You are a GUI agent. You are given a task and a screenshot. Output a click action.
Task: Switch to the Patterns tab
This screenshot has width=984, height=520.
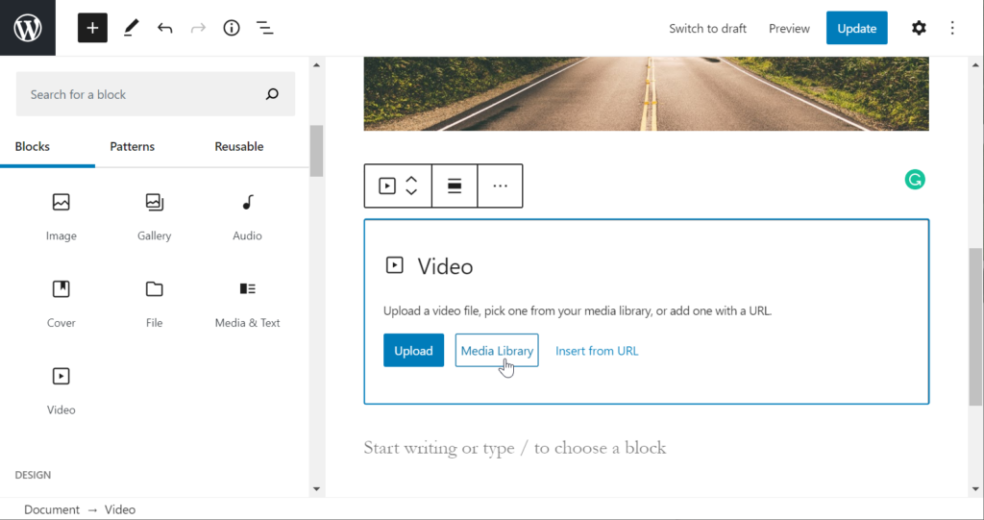(132, 147)
